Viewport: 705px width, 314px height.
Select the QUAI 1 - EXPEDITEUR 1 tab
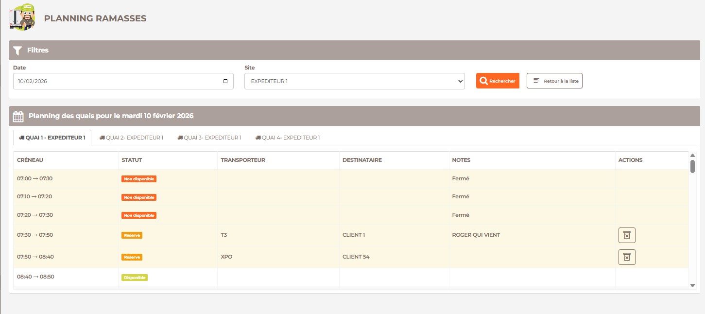(52, 138)
